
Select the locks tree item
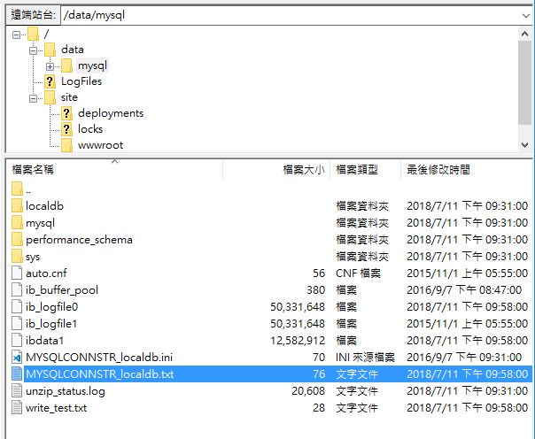click(90, 129)
